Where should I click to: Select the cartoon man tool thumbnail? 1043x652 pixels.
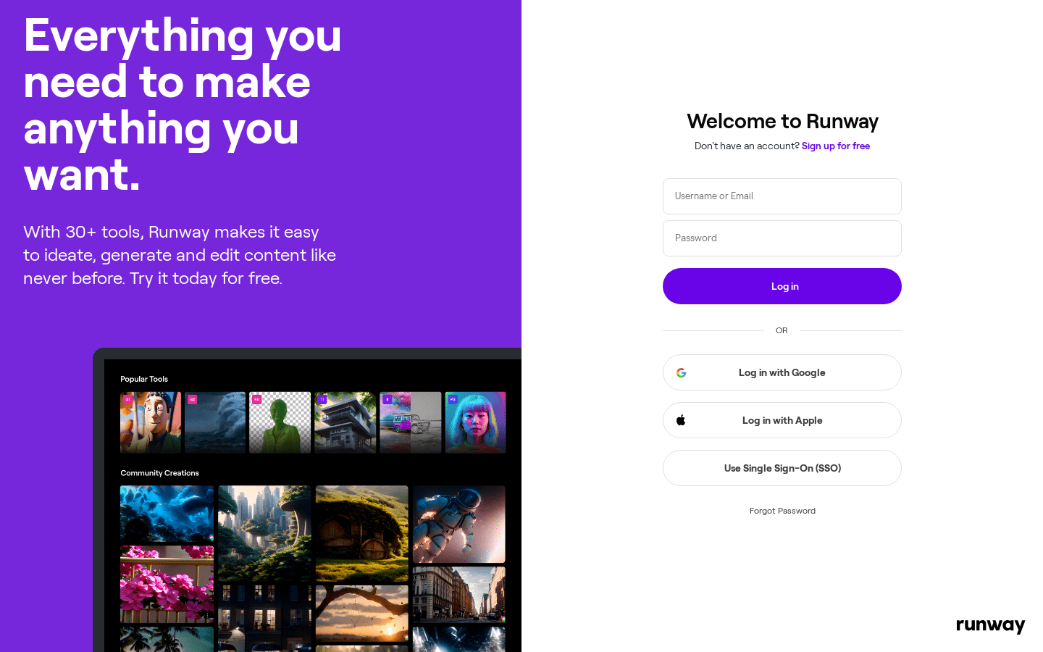[151, 422]
